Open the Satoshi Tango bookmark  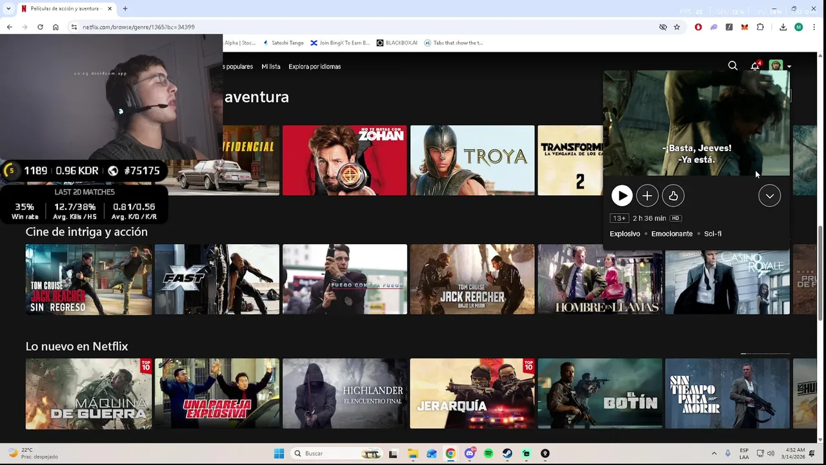(x=283, y=43)
